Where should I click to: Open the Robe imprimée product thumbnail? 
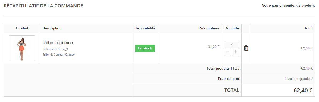tap(22, 48)
